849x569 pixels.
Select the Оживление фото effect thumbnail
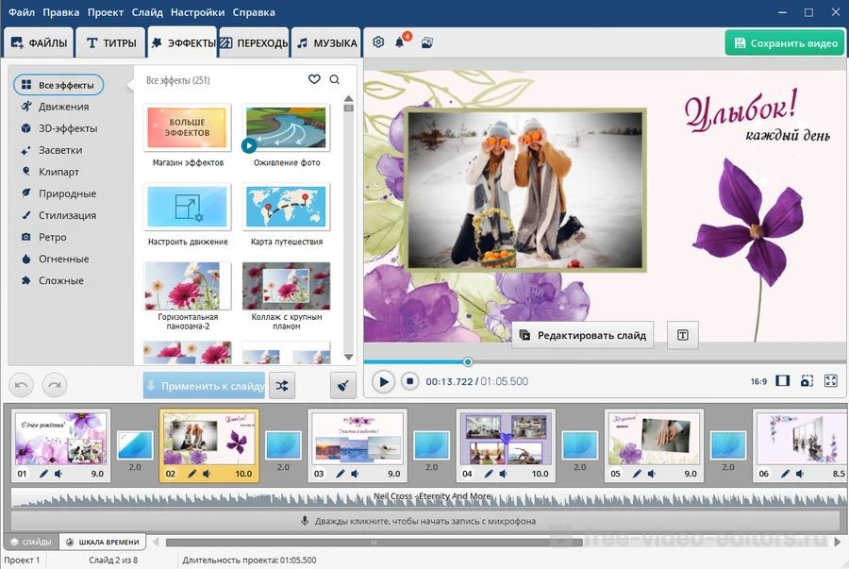[286, 127]
